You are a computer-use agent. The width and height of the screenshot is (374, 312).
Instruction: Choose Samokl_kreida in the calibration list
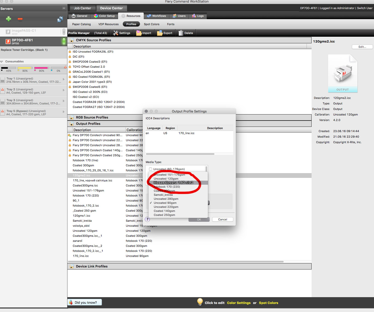(178, 195)
